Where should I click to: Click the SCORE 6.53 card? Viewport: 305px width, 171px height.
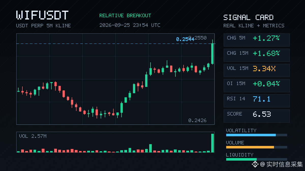pyautogui.click(x=256, y=116)
